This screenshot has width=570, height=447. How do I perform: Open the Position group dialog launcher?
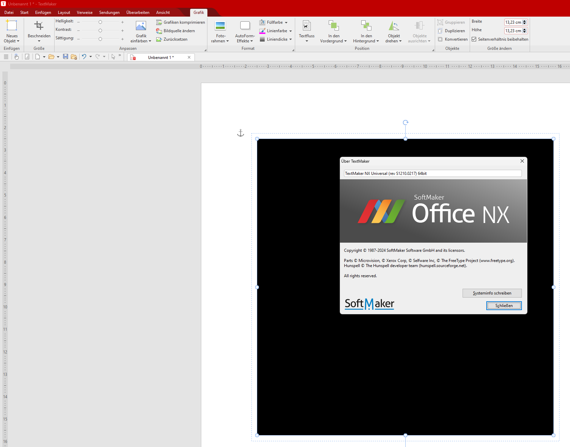(x=433, y=50)
